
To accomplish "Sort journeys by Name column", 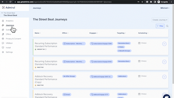I will click(38, 33).
